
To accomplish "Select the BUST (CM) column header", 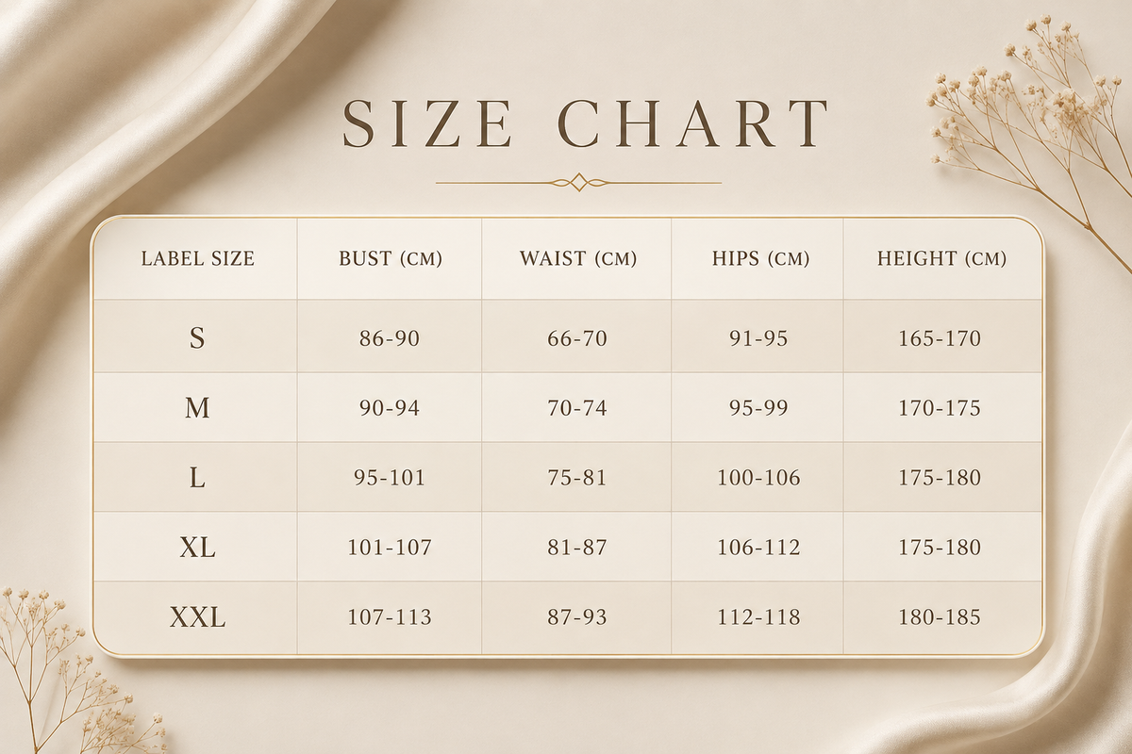I will coord(390,258).
